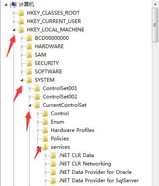Select the HKEY_CLASSES_ROOT label
The width and height of the screenshot is (159, 186).
(x=53, y=13)
